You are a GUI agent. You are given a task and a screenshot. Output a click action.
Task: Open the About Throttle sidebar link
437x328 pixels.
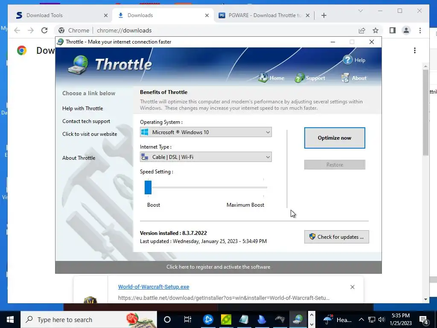79,158
